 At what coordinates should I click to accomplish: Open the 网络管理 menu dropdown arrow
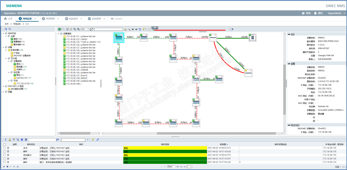(58, 19)
